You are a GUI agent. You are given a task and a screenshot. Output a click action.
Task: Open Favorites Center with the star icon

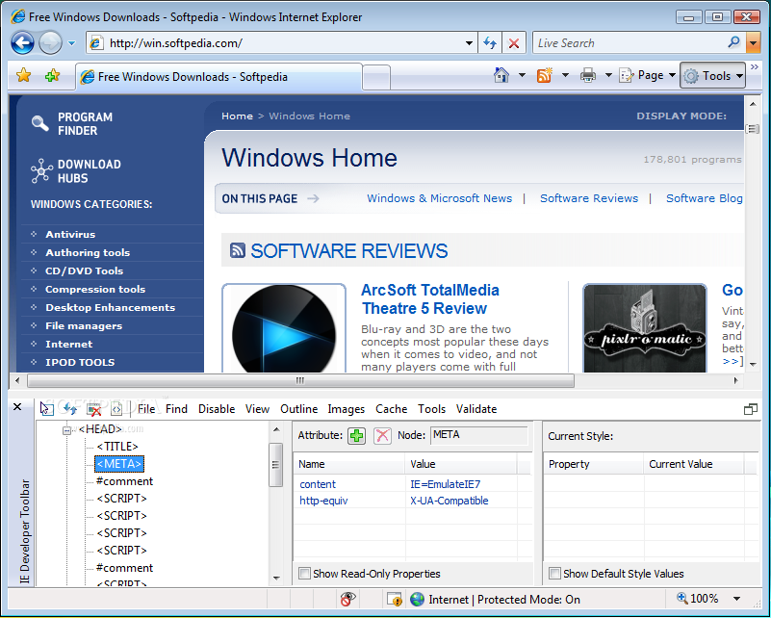coord(23,76)
